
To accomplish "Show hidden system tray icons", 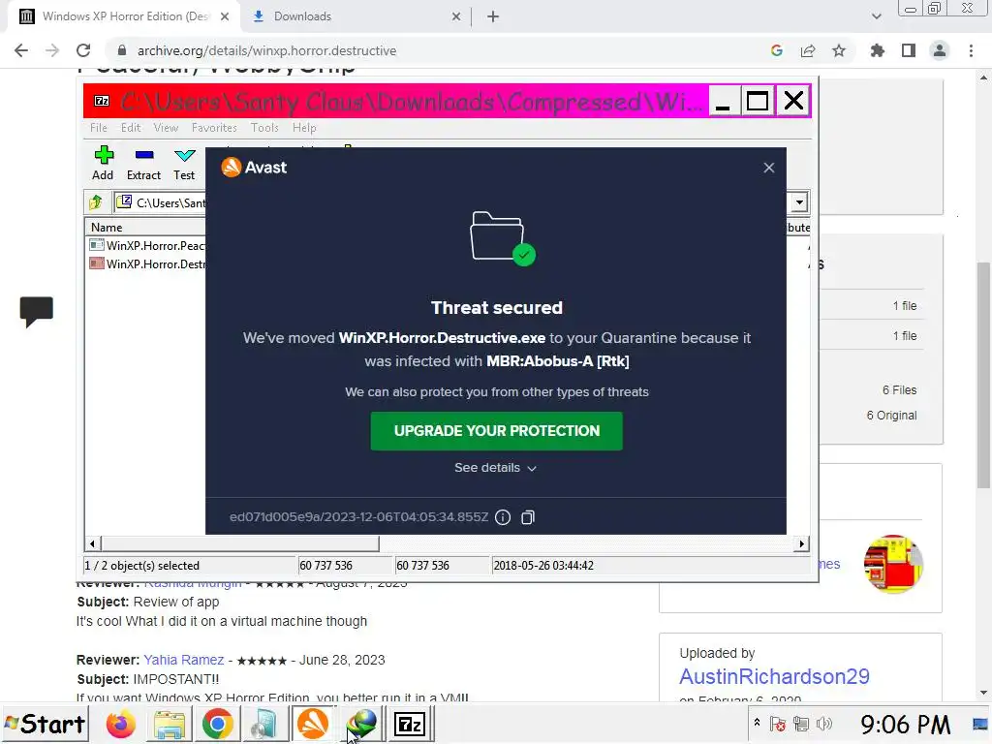I will (x=757, y=722).
